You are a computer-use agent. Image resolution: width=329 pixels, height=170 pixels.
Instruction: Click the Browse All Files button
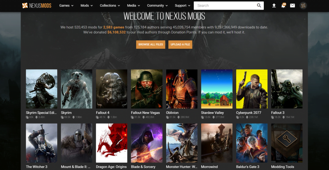[151, 45]
